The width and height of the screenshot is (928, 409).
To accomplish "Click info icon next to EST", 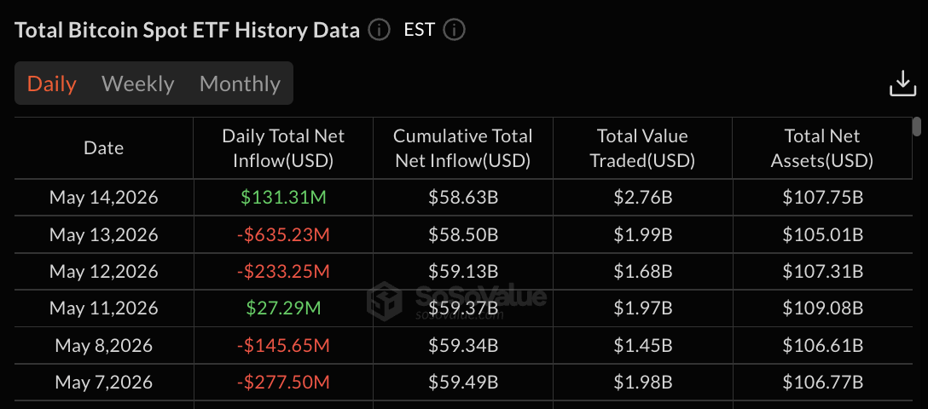I will pos(454,30).
